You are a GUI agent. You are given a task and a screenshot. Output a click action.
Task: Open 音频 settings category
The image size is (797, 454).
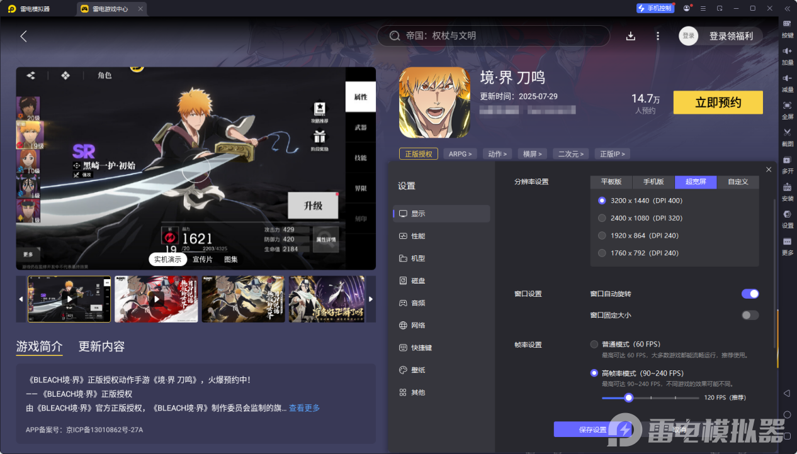pyautogui.click(x=441, y=303)
